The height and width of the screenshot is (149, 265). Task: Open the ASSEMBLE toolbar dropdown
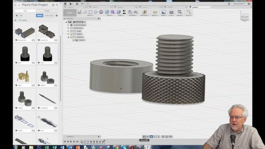click(x=132, y=15)
